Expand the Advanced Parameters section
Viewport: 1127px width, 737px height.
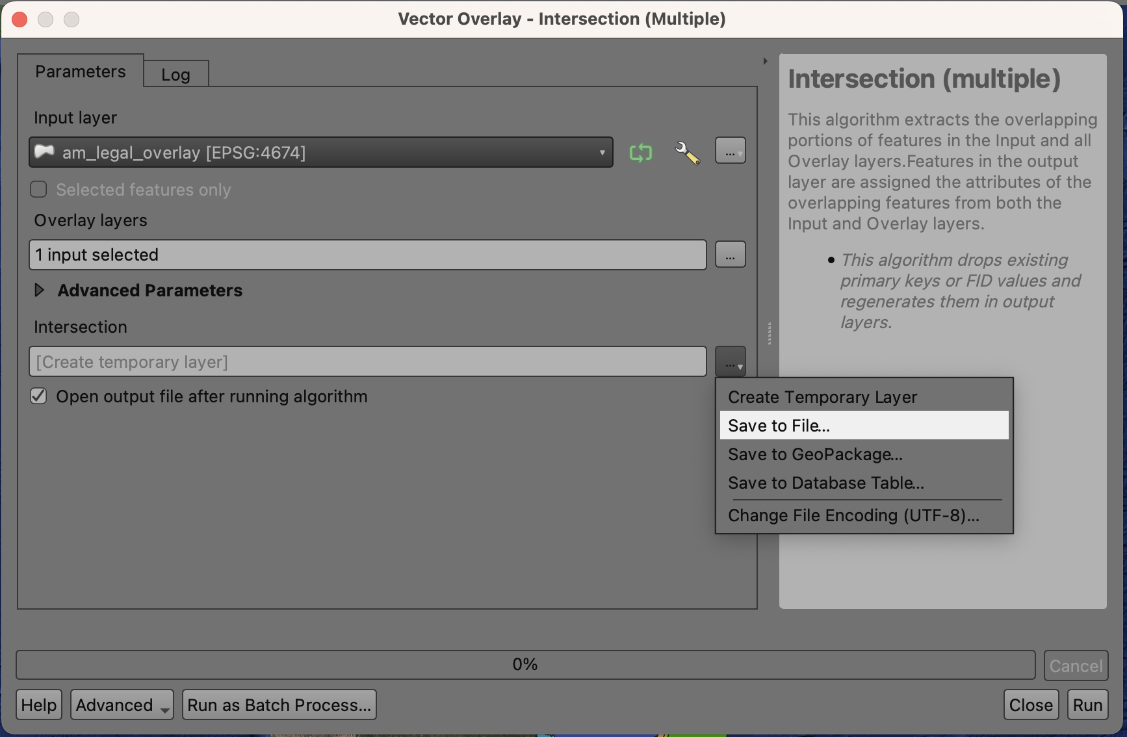pos(40,291)
